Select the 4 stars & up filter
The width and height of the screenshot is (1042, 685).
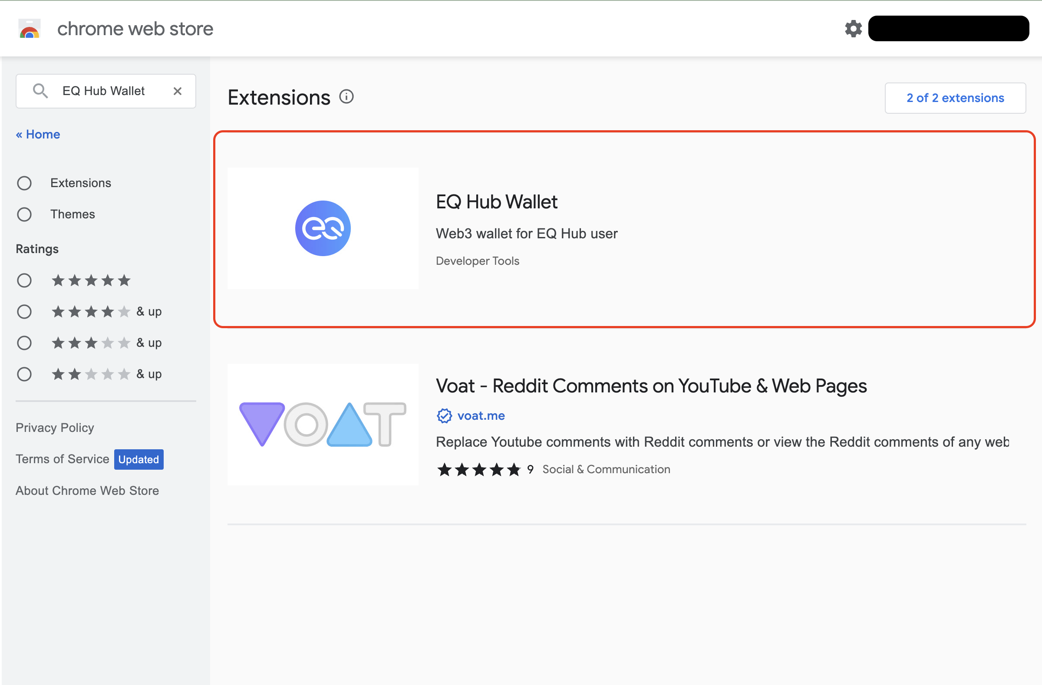click(x=24, y=312)
